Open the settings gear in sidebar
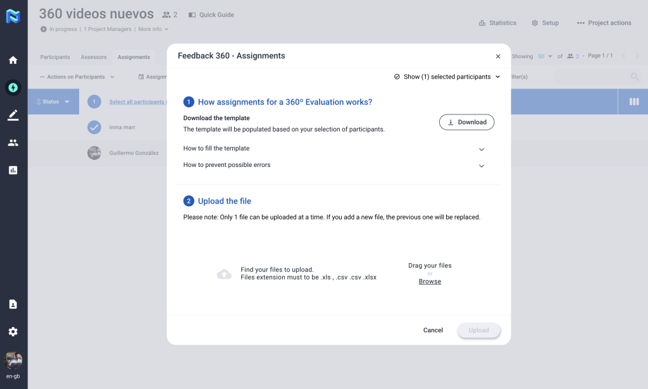Viewport: 648px width, 389px height. click(13, 331)
